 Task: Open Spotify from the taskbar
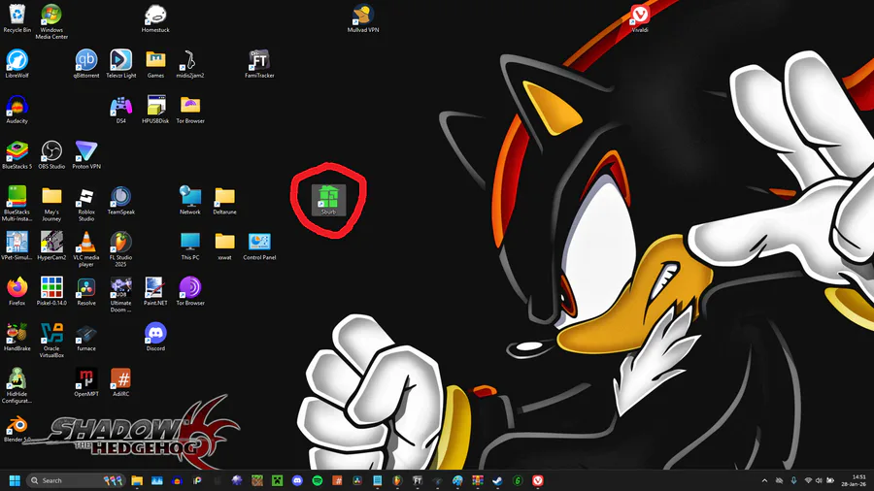(318, 480)
